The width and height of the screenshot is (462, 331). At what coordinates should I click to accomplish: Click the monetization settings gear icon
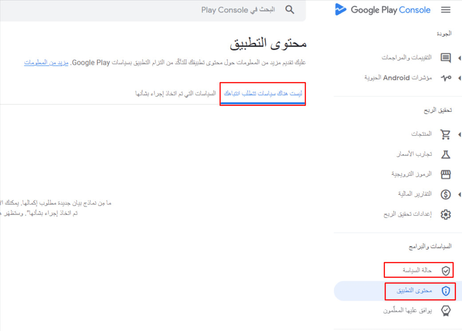446,215
